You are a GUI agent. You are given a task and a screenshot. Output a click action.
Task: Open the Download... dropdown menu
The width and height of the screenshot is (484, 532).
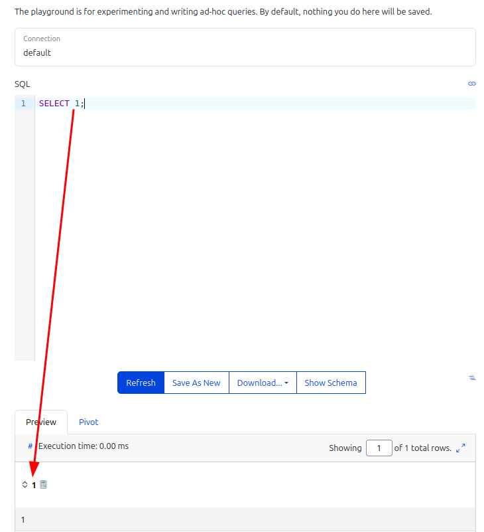tap(263, 383)
